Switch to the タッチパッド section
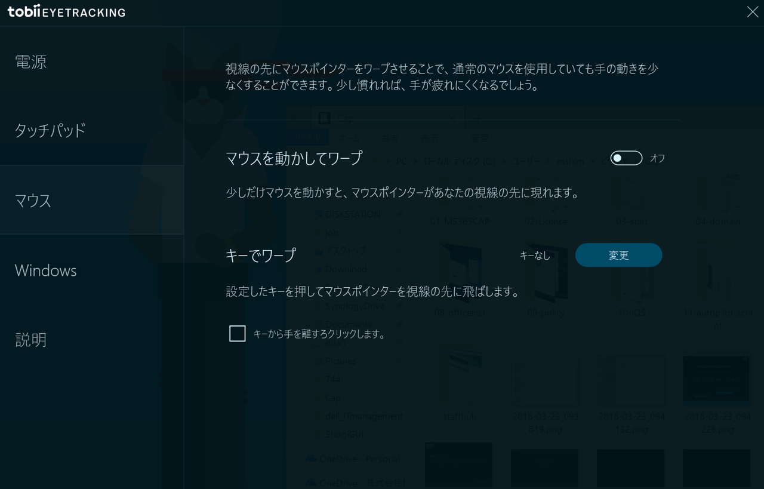 pos(91,131)
